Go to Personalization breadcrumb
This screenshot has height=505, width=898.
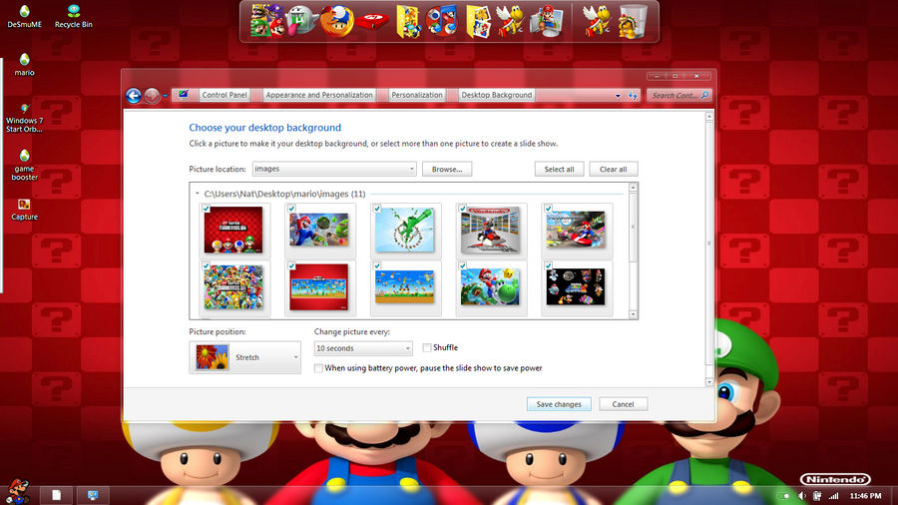417,95
